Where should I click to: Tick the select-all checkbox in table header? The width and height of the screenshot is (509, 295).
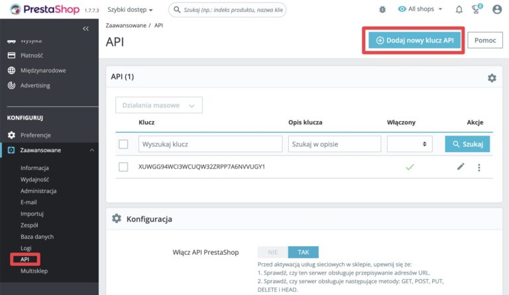click(x=123, y=144)
